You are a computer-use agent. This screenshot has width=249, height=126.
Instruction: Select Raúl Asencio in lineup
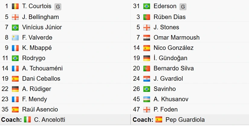tap(40, 109)
